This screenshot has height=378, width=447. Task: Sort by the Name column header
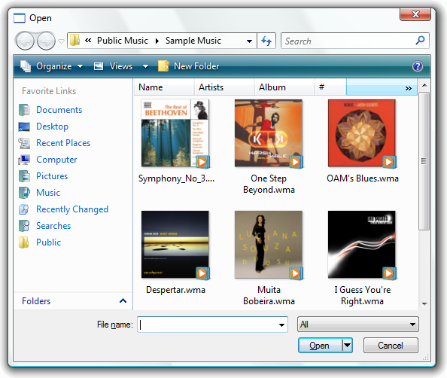point(164,87)
